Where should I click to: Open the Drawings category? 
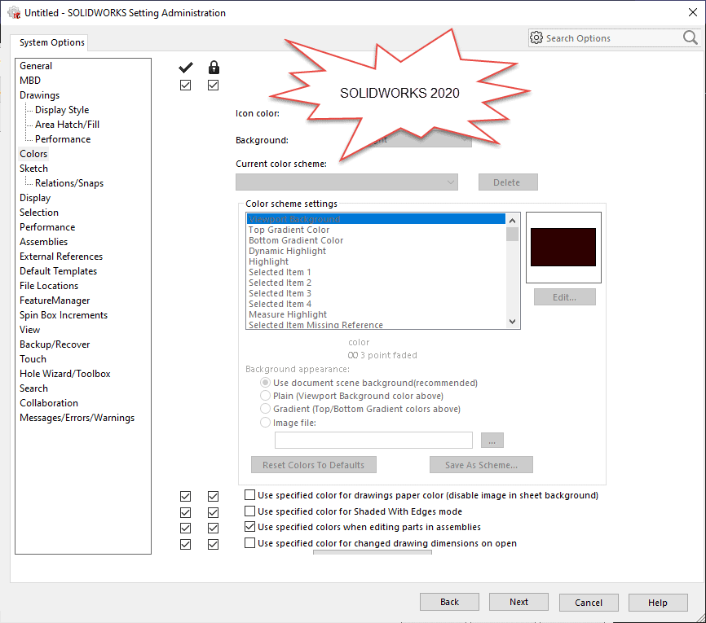[x=40, y=95]
